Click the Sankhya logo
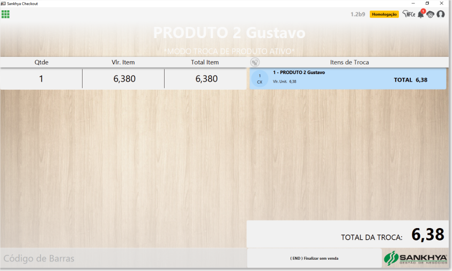This screenshot has width=452, height=271. (416, 258)
